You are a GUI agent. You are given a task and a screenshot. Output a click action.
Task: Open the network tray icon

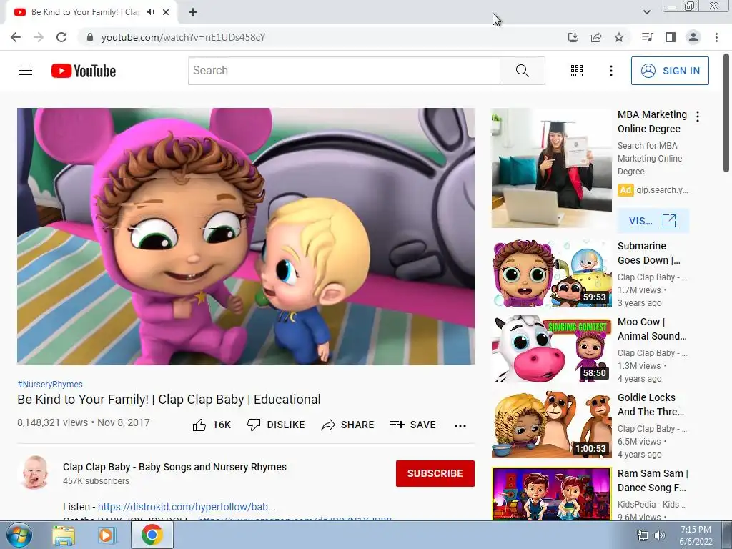(x=643, y=535)
